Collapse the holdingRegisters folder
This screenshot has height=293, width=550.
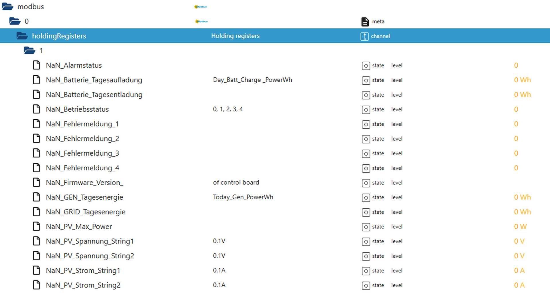(22, 36)
